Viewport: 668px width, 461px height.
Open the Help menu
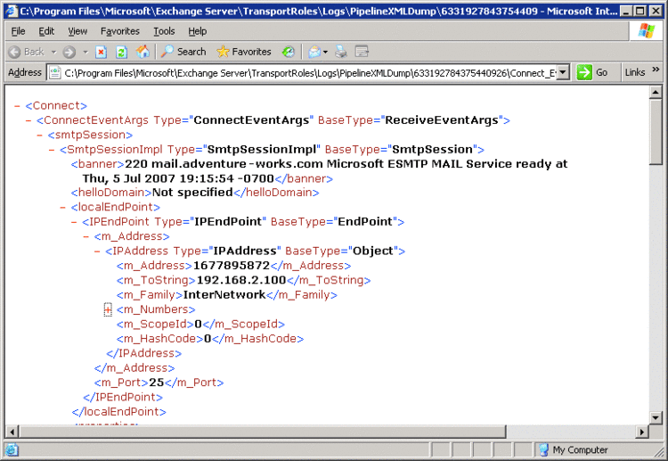(197, 31)
